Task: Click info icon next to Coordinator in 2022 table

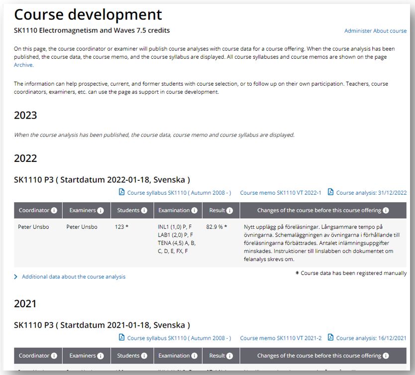Action: [x=54, y=211]
